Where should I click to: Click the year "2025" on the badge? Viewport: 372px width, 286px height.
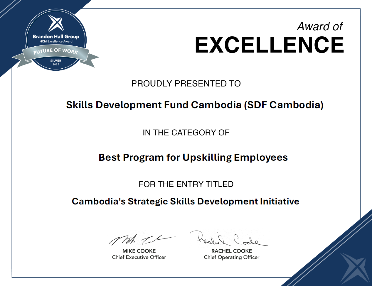56,65
